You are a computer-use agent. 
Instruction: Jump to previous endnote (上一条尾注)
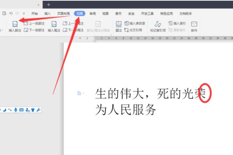[73, 23]
